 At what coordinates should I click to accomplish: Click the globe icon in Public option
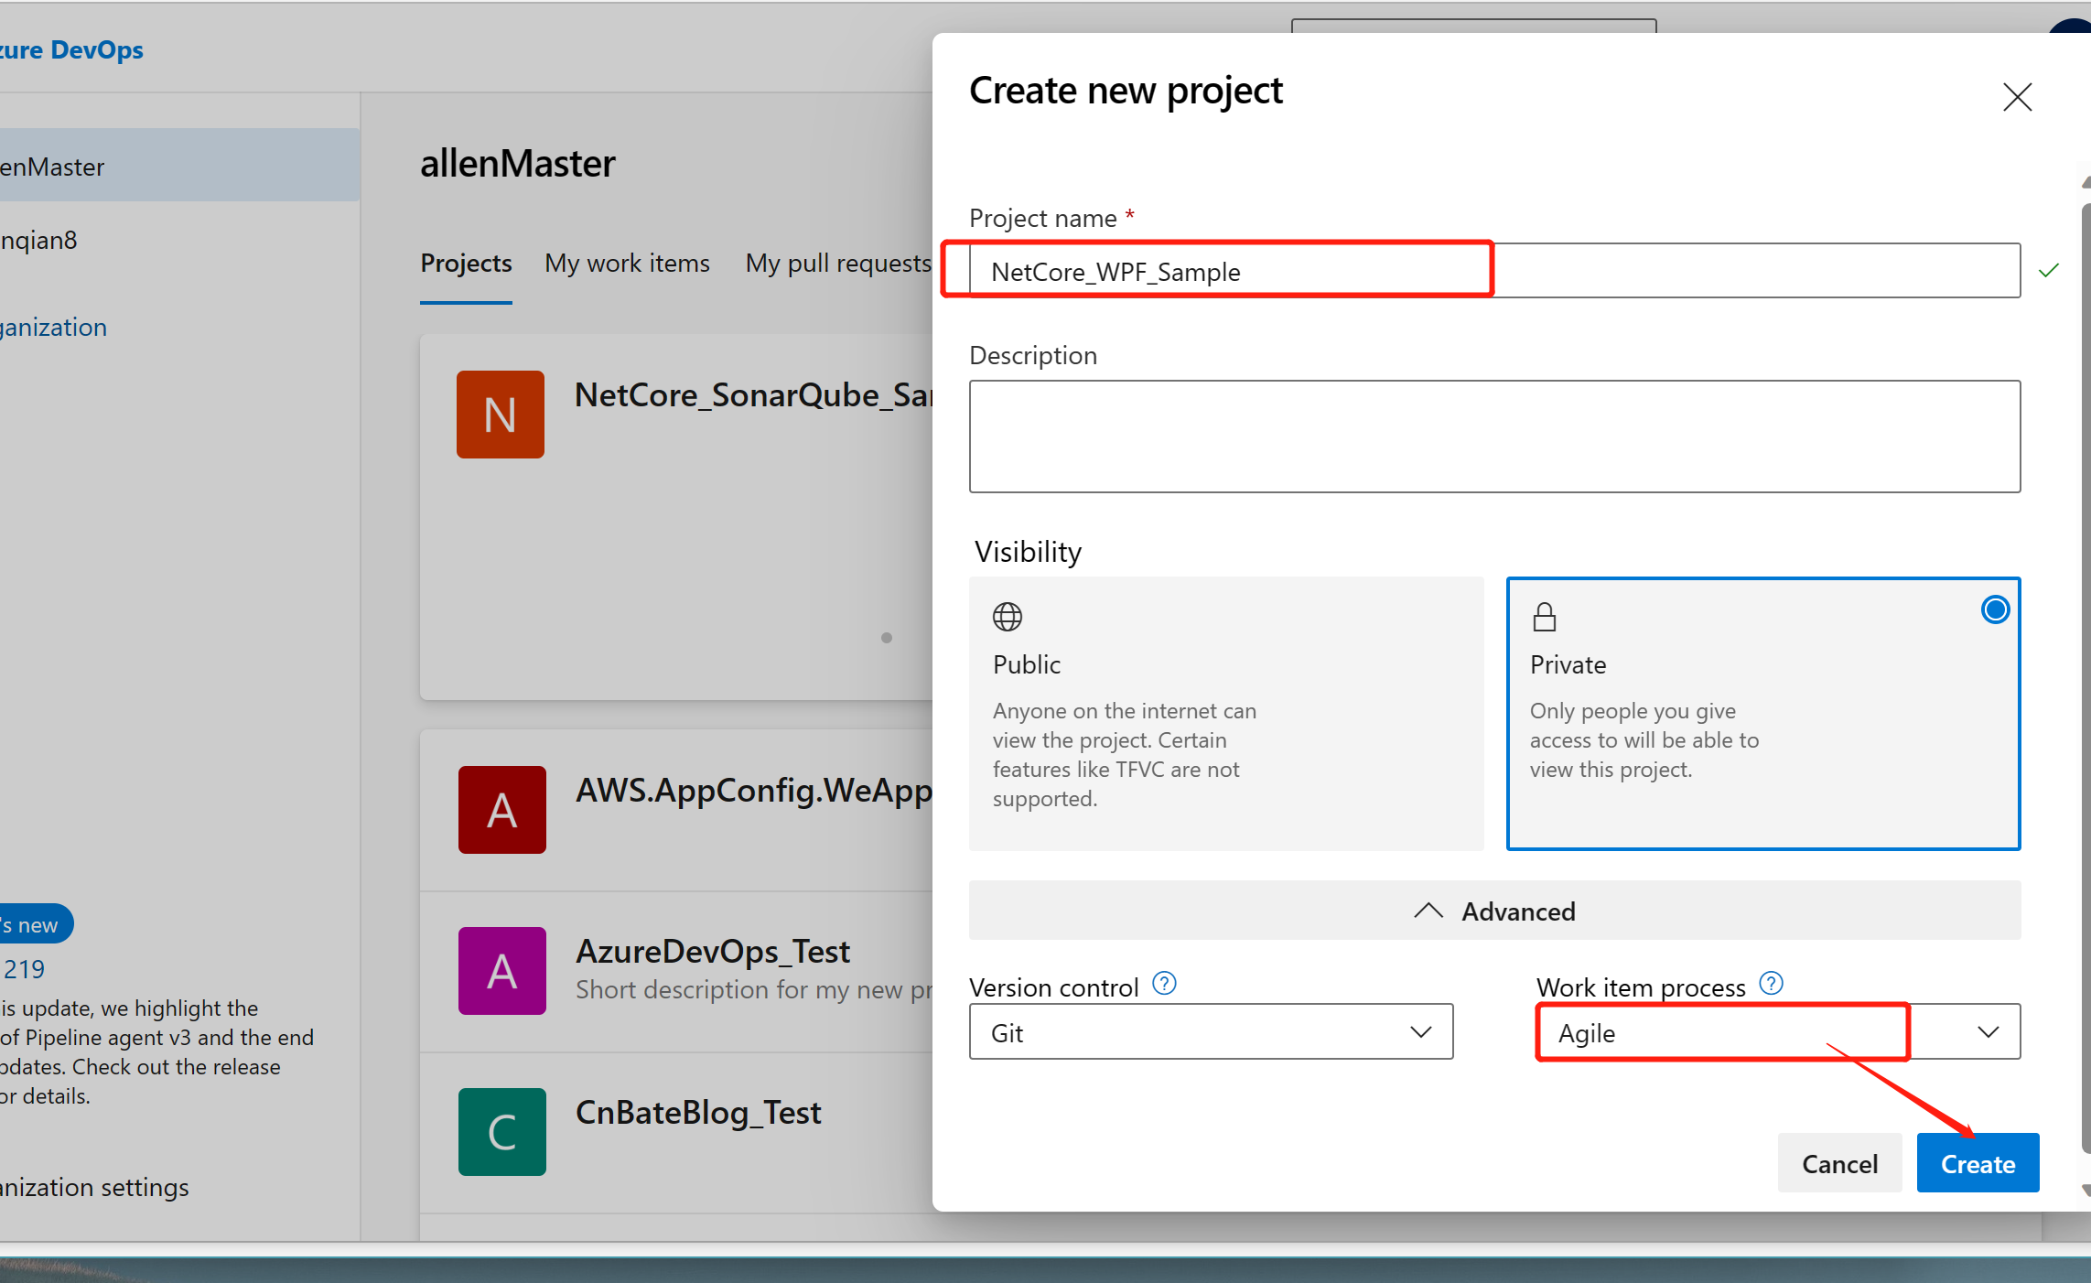[x=1007, y=617]
